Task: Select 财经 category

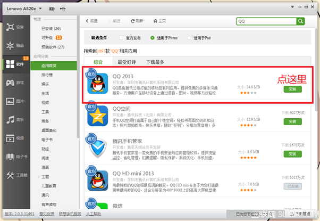Action: click(x=45, y=149)
